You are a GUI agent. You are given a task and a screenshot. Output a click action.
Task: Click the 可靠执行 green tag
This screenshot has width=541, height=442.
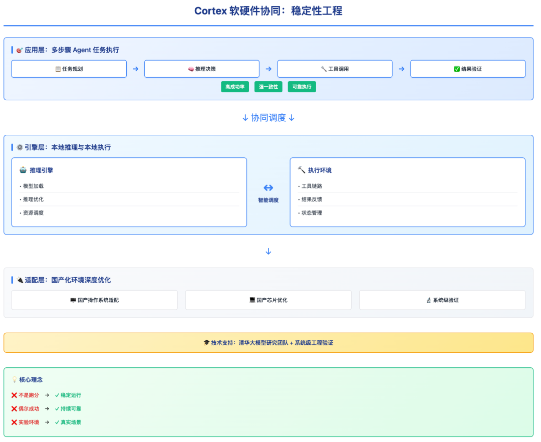(302, 87)
